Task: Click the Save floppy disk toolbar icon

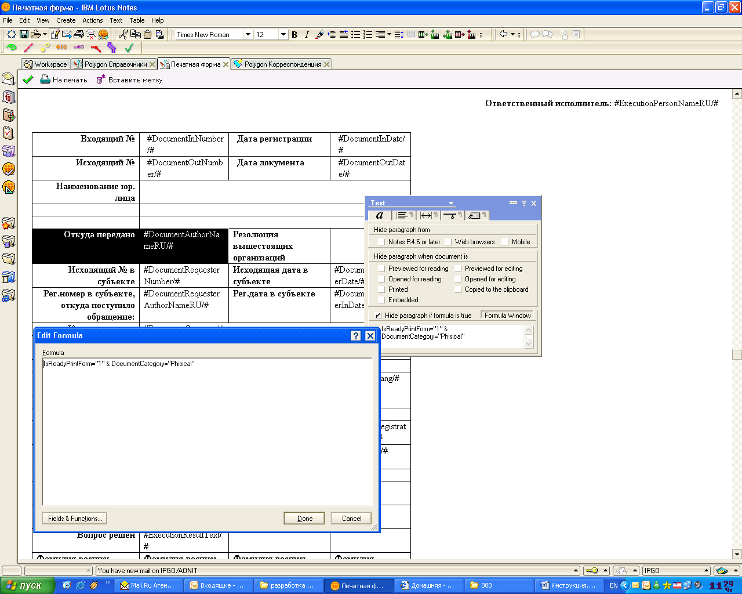Action: tap(24, 35)
